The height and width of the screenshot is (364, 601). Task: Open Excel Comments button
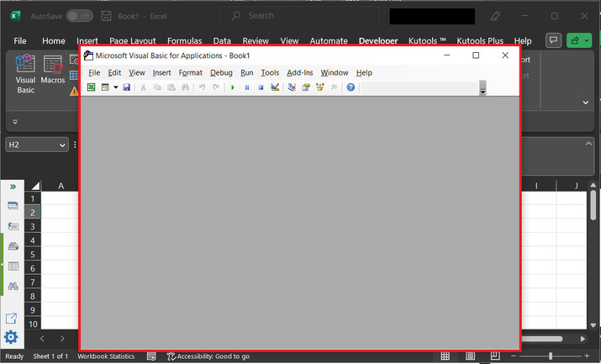[553, 40]
